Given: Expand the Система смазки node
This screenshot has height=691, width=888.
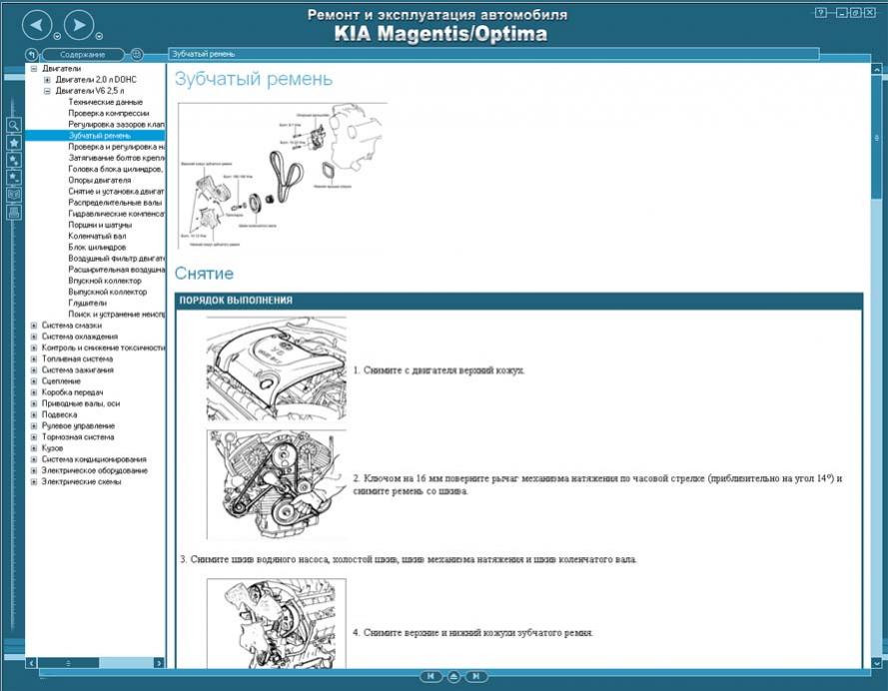Looking at the screenshot, I should point(34,326).
